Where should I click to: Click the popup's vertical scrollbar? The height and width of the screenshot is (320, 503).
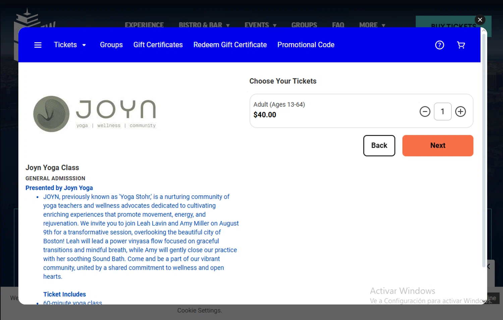click(484, 151)
